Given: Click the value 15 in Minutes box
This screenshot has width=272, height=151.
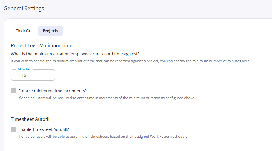Looking at the screenshot, I should click(x=24, y=75).
